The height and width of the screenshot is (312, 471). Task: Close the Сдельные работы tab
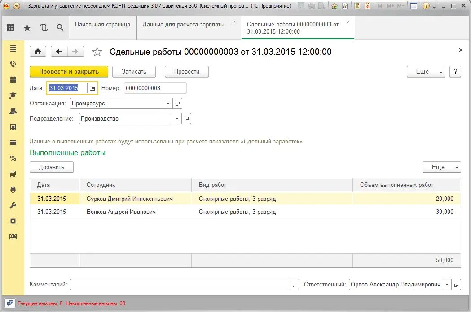pyautogui.click(x=348, y=22)
